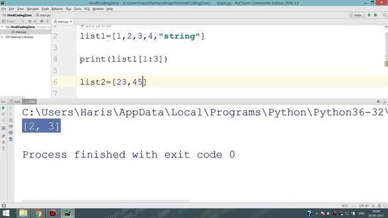The width and height of the screenshot is (388, 218).
Task: Select main.py in the project tree
Action: (21, 32)
